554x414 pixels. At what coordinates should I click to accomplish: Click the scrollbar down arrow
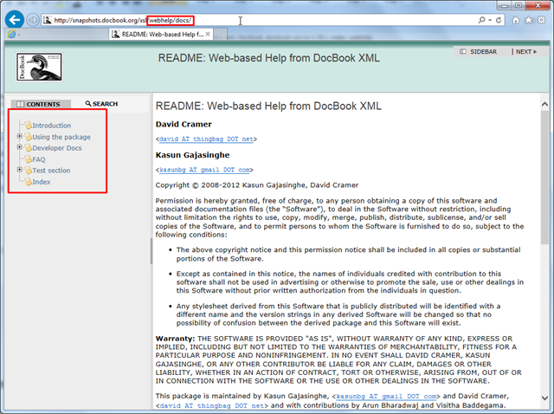[x=544, y=398]
